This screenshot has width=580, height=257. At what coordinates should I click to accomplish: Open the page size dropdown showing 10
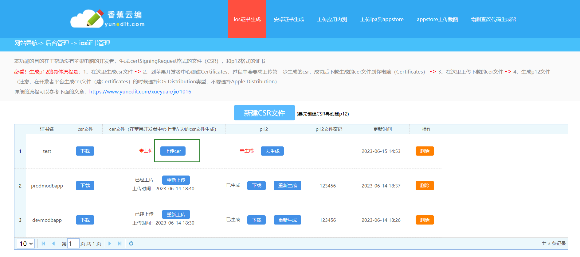26,244
